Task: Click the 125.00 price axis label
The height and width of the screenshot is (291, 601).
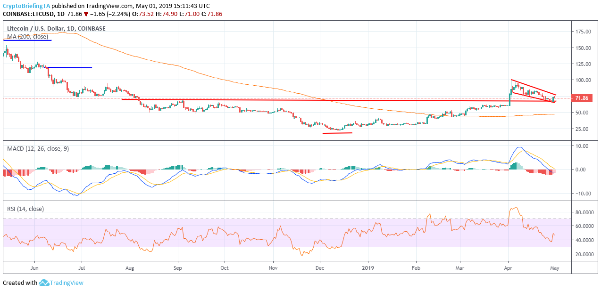Action: (x=583, y=64)
